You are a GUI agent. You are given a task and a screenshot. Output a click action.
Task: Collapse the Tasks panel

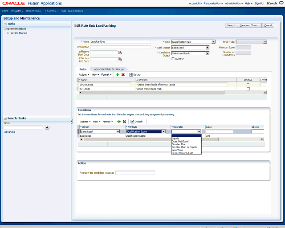click(5, 24)
